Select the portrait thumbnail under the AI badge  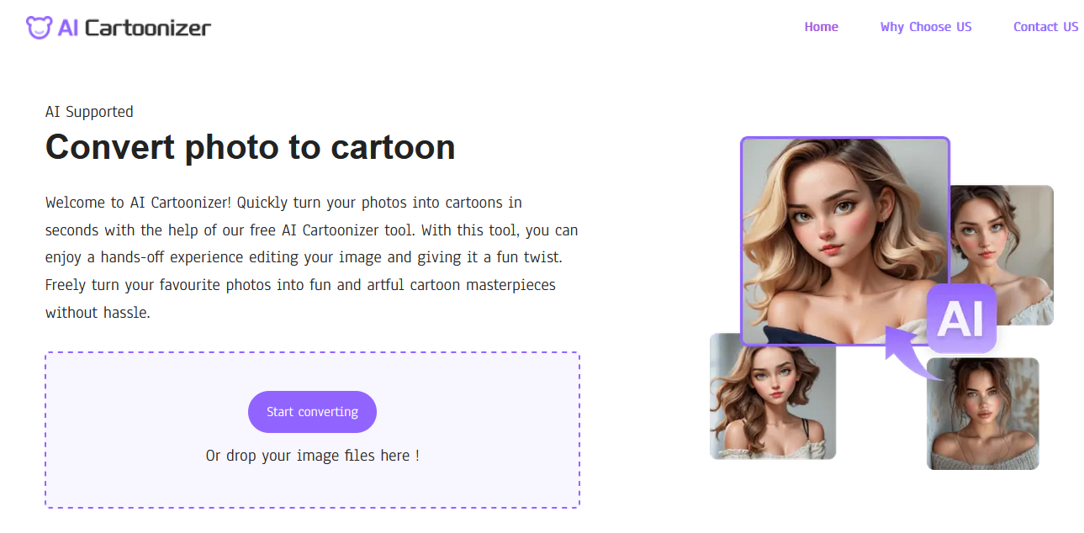coord(983,414)
